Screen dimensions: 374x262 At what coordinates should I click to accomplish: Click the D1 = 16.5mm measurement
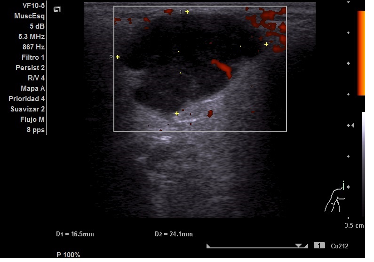[x=75, y=234]
